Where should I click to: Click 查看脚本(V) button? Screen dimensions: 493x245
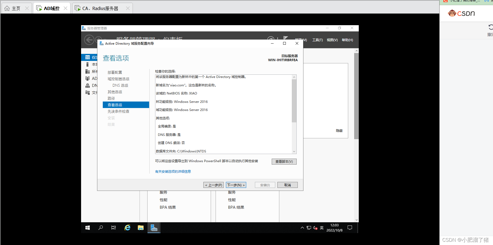point(284,162)
